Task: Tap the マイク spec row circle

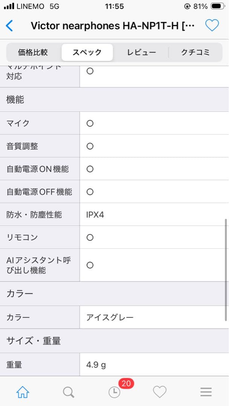Action: pos(90,123)
